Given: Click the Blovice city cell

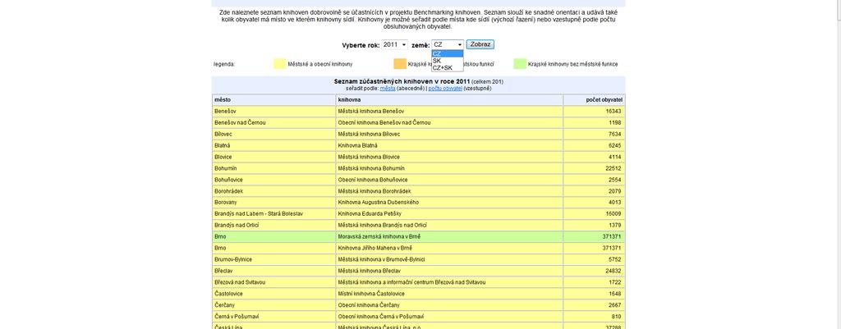Looking at the screenshot, I should [273, 157].
